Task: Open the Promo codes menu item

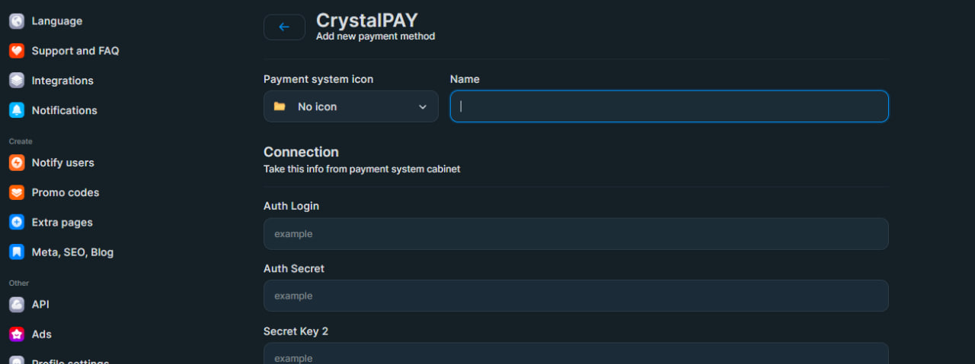Action: coord(66,192)
